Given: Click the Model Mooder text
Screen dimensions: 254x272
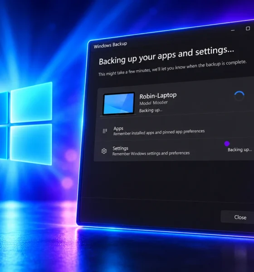Looking at the screenshot, I should [x=153, y=103].
